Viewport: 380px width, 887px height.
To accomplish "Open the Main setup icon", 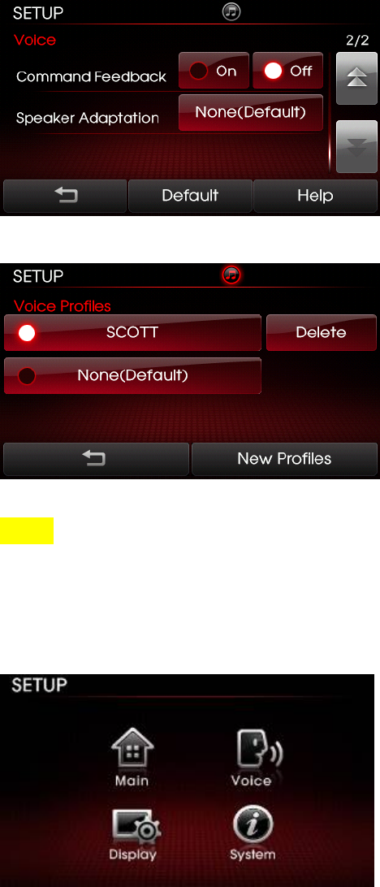I will (132, 757).
